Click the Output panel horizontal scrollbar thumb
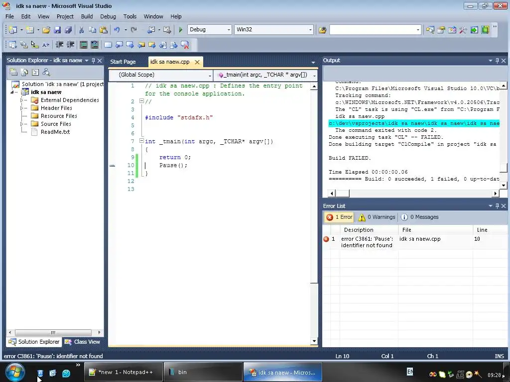This screenshot has width=510, height=382. click(343, 193)
